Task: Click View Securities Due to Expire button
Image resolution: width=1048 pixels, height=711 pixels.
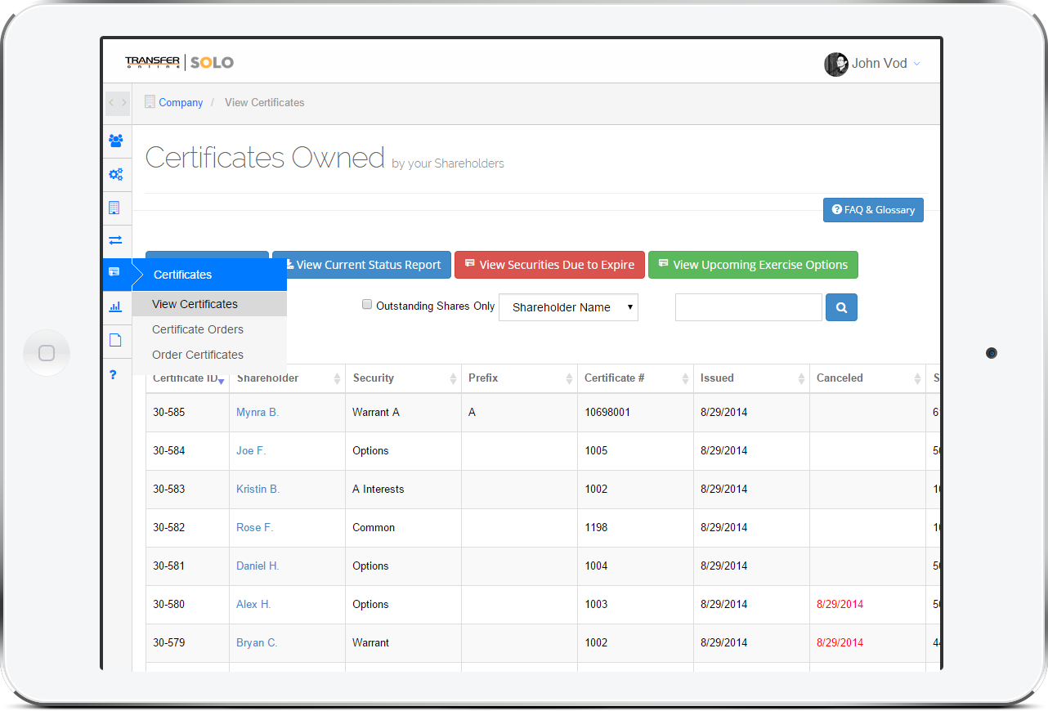Action: pyautogui.click(x=549, y=265)
